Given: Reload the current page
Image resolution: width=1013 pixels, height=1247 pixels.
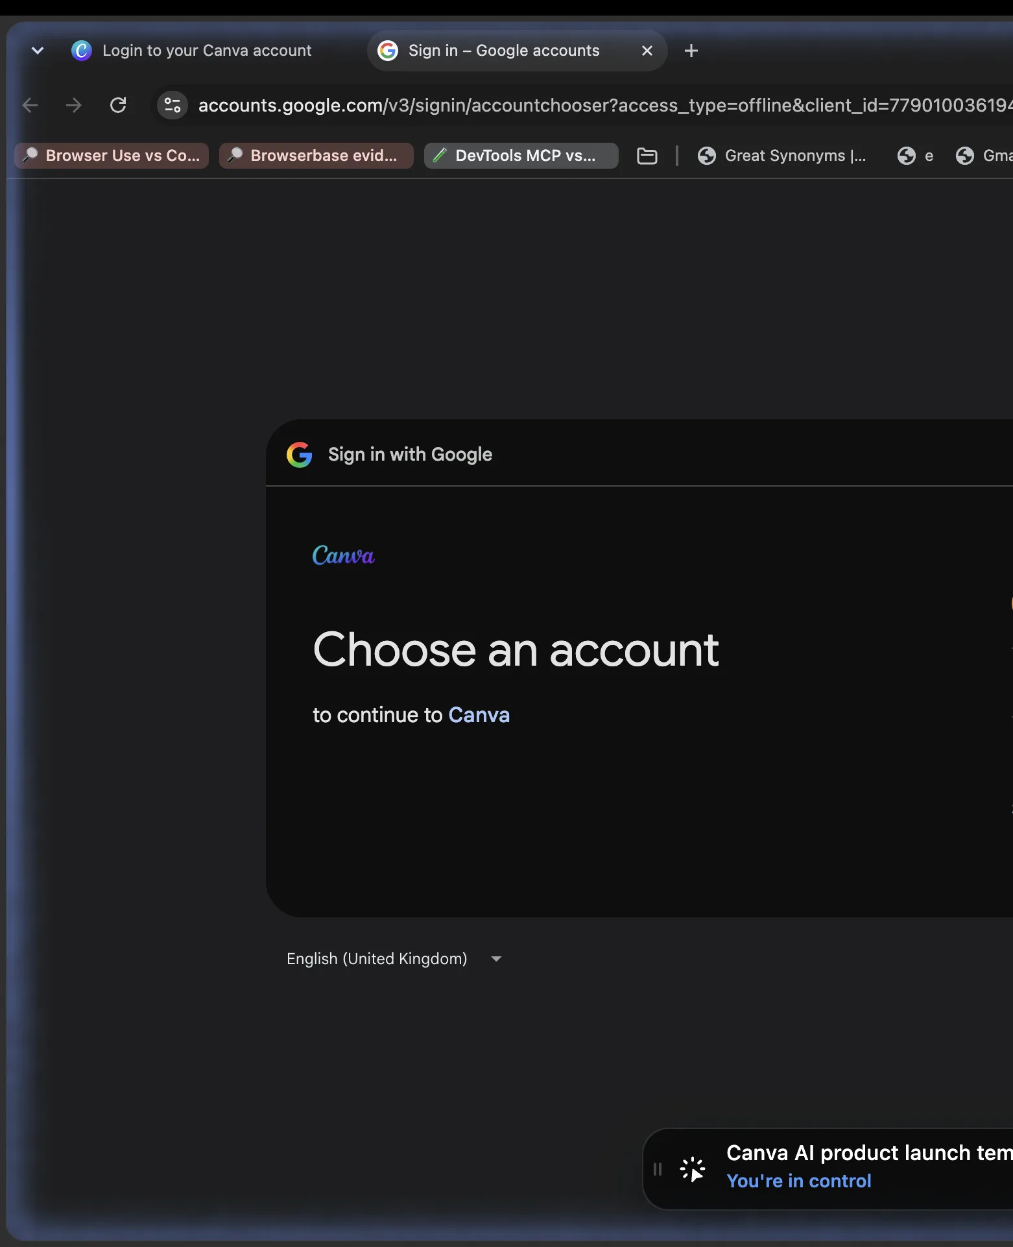Looking at the screenshot, I should point(118,105).
